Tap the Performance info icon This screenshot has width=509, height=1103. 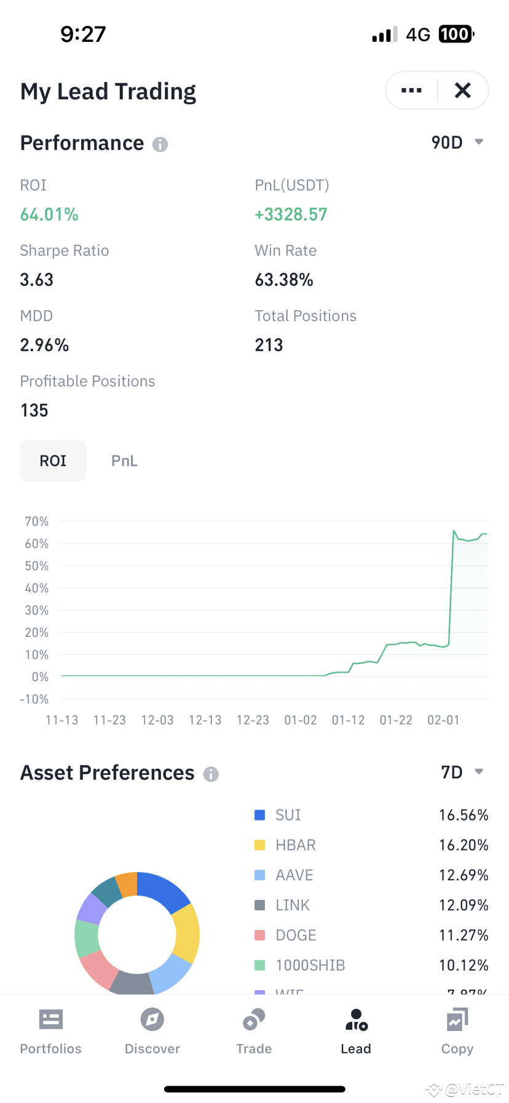point(159,145)
